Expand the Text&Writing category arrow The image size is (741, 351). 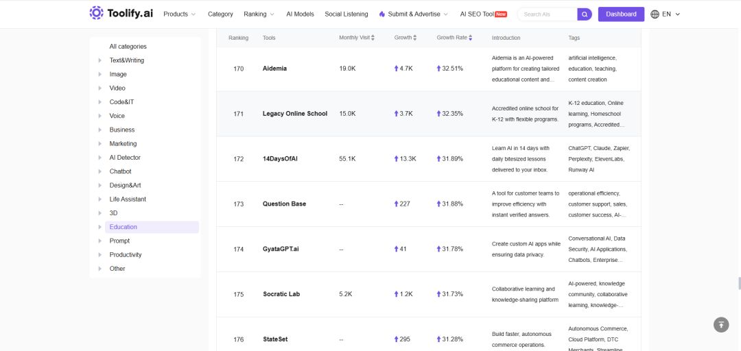99,60
